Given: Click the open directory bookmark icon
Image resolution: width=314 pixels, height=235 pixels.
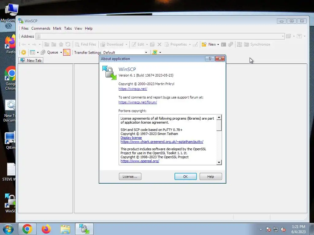Looking at the screenshot, I should [x=289, y=36].
